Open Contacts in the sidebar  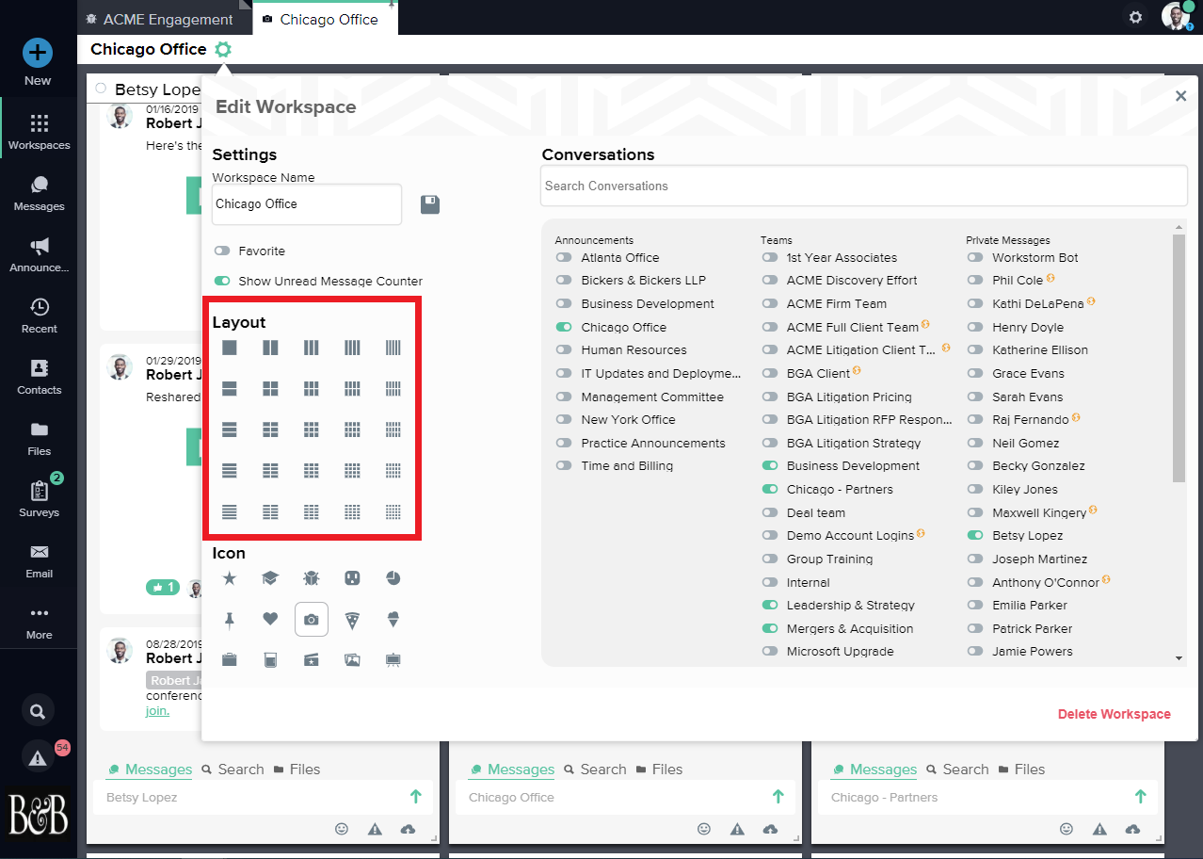coord(39,376)
